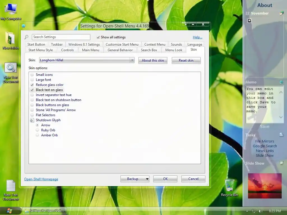Click the Search Settings input field
This screenshot has height=215, width=287.
tap(61, 37)
